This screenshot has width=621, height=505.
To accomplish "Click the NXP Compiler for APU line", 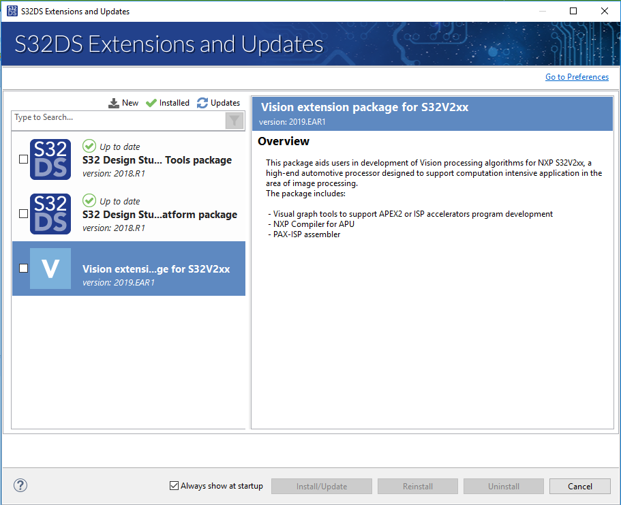I will coord(312,224).
